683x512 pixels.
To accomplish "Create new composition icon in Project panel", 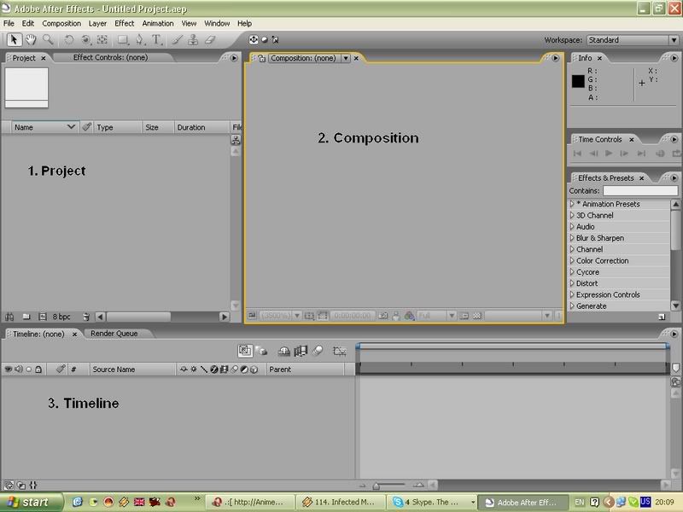I will click(42, 317).
